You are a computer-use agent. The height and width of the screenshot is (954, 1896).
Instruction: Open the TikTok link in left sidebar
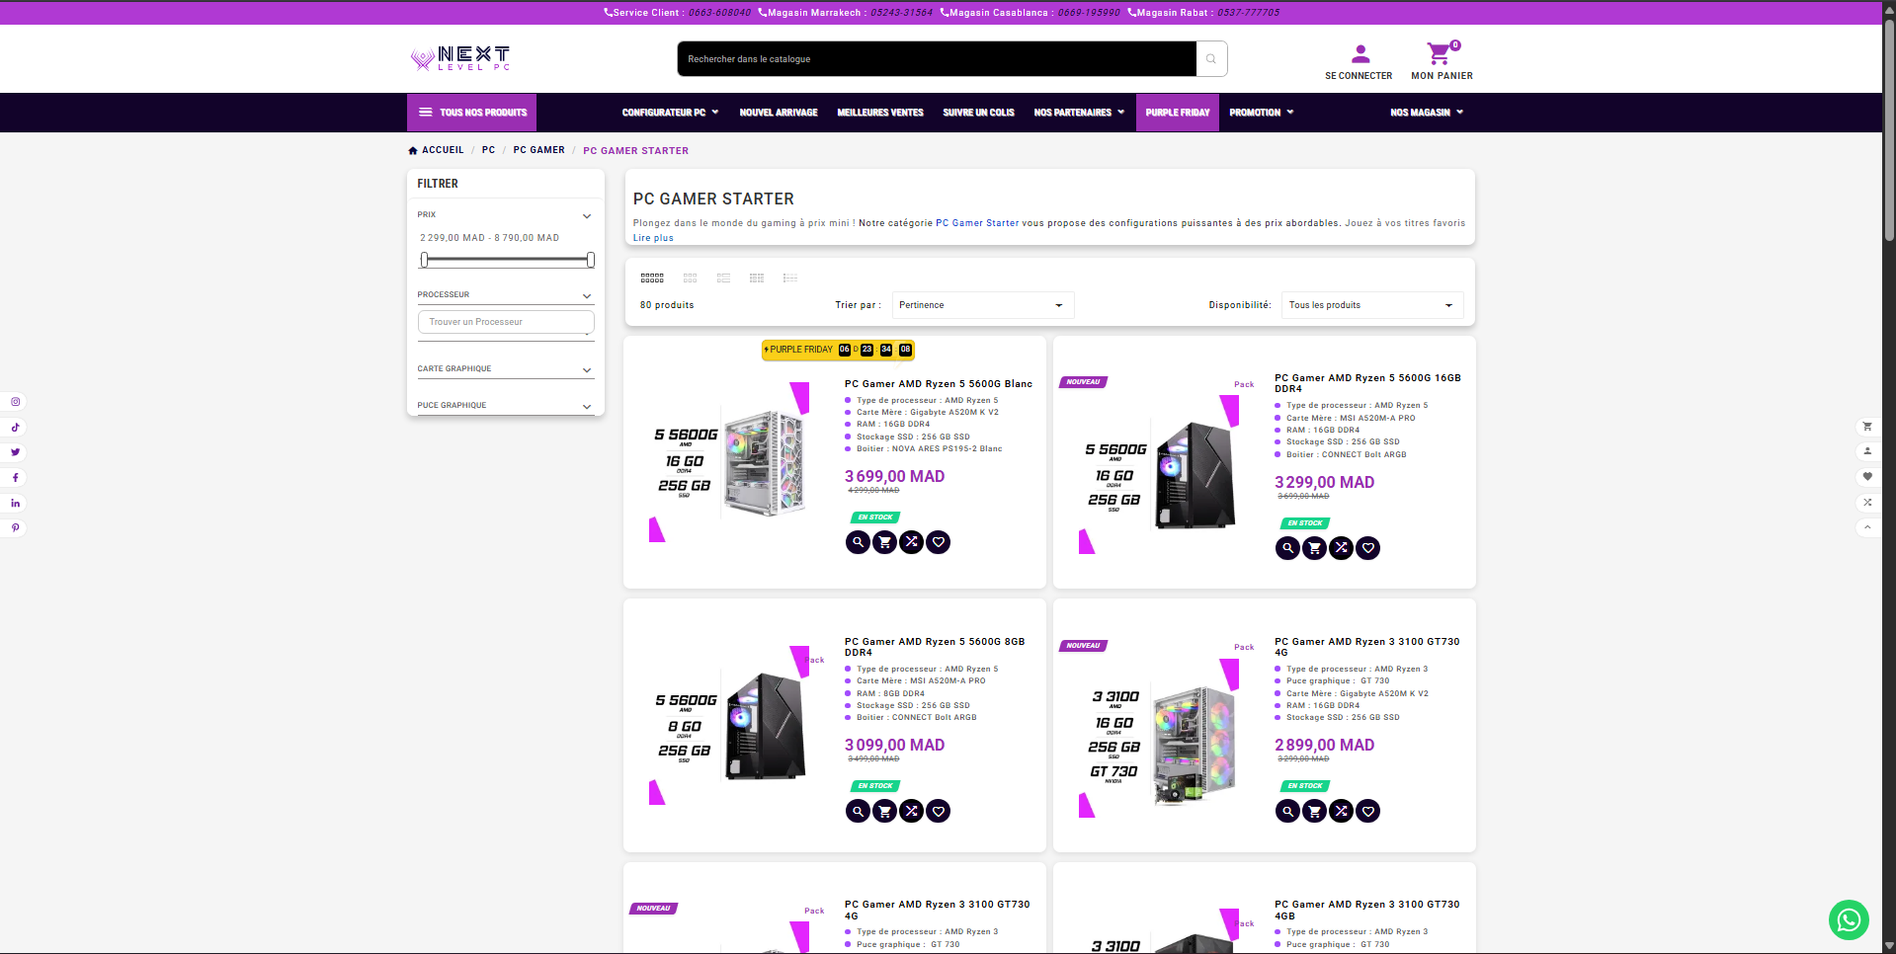(x=16, y=428)
